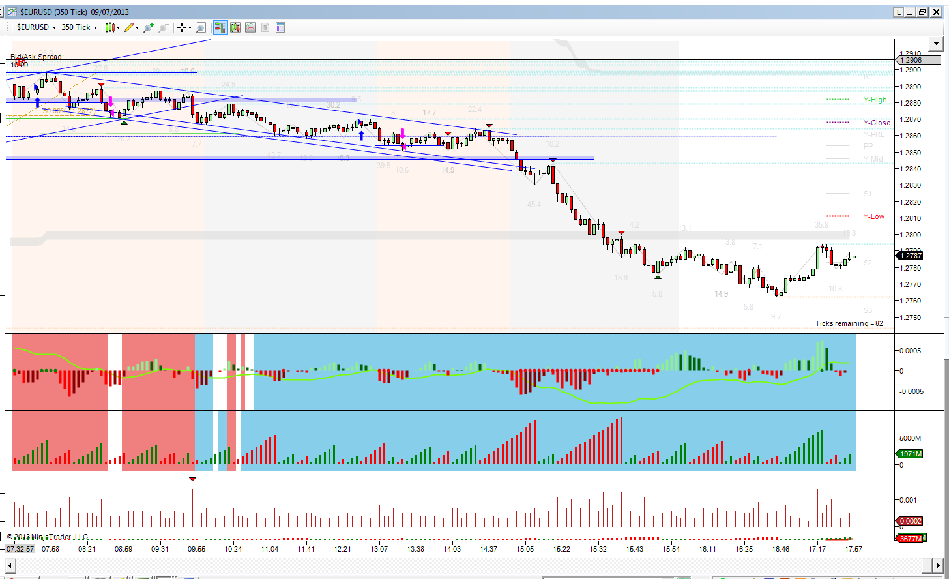Click the 'Ticks remaining = 82' text
Viewport: 949px width, 579px height.
849,323
